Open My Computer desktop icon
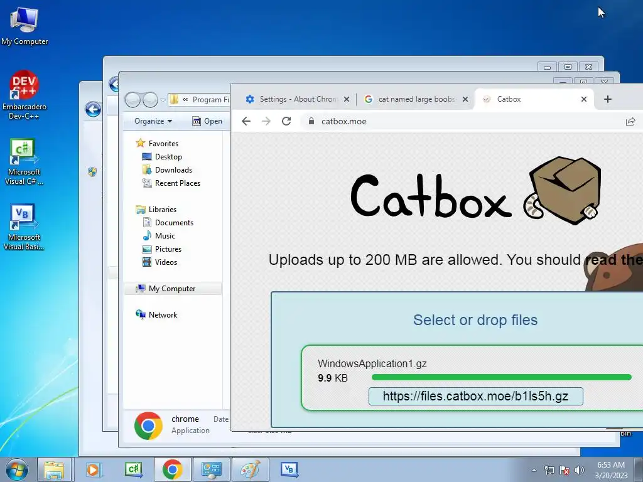Viewport: 643px width, 482px height. coord(24,26)
